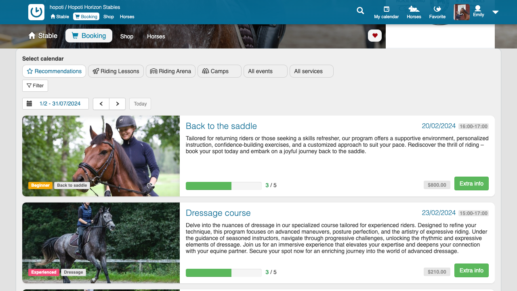Click the calendar icon beside date range

[x=29, y=104]
